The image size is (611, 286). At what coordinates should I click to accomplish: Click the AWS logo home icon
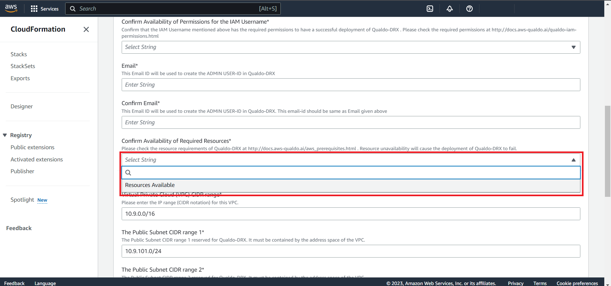click(x=11, y=8)
